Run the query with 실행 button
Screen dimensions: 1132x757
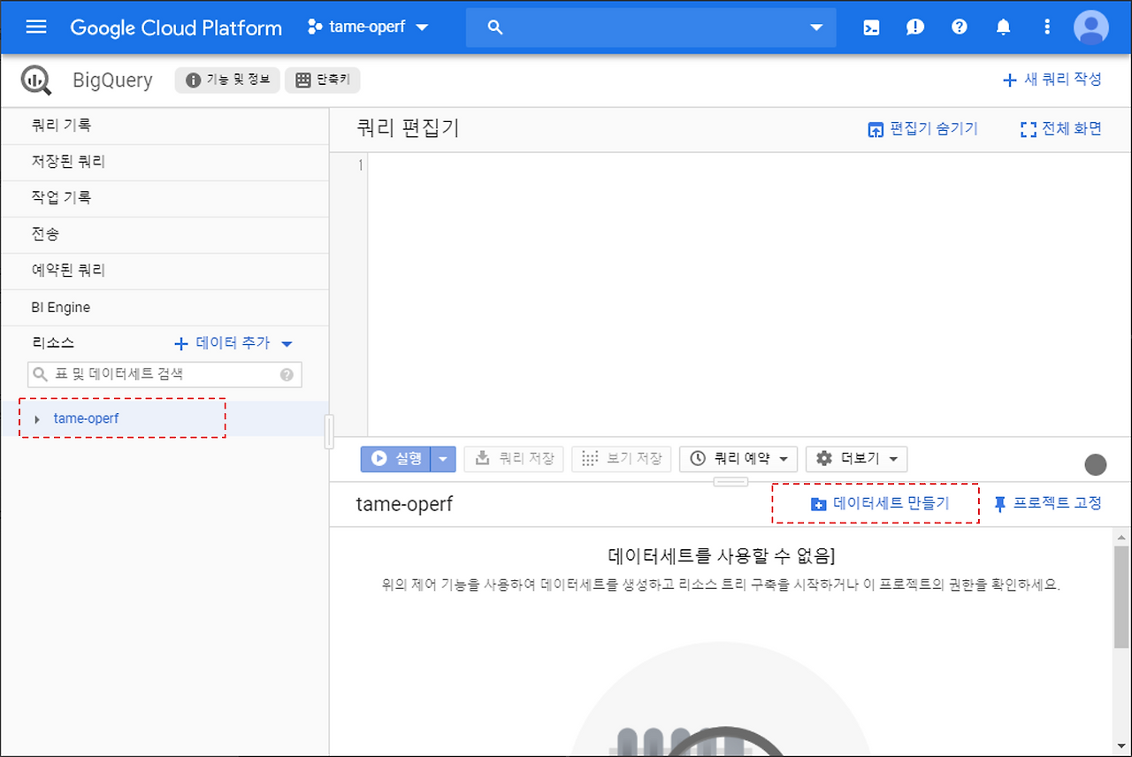tap(396, 458)
